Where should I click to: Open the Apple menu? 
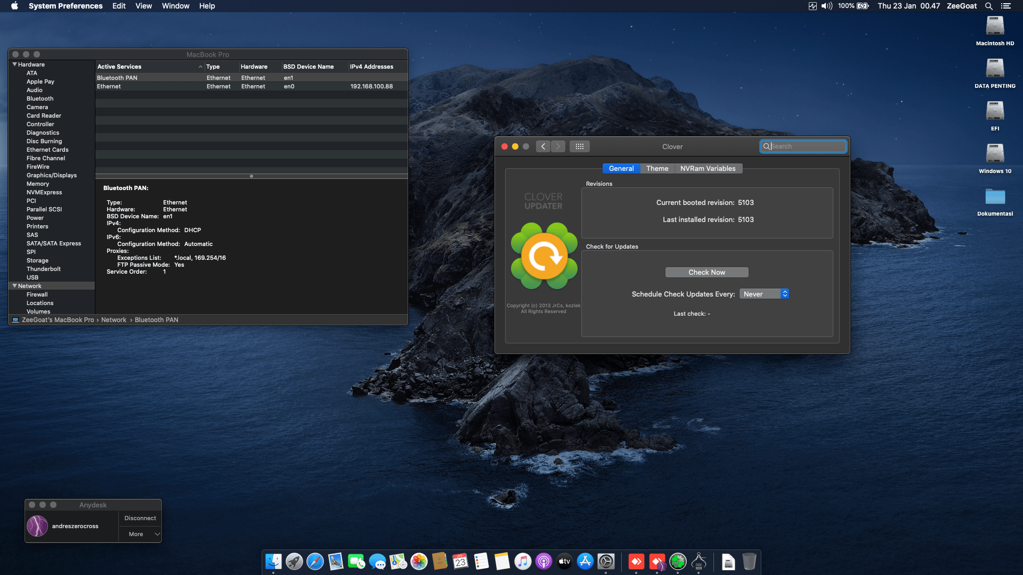tap(14, 6)
